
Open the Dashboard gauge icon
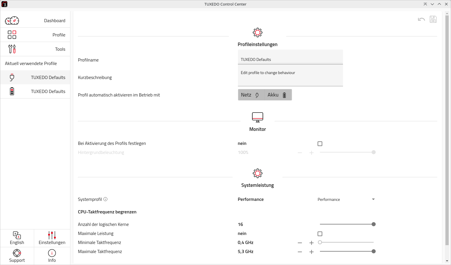(x=12, y=21)
